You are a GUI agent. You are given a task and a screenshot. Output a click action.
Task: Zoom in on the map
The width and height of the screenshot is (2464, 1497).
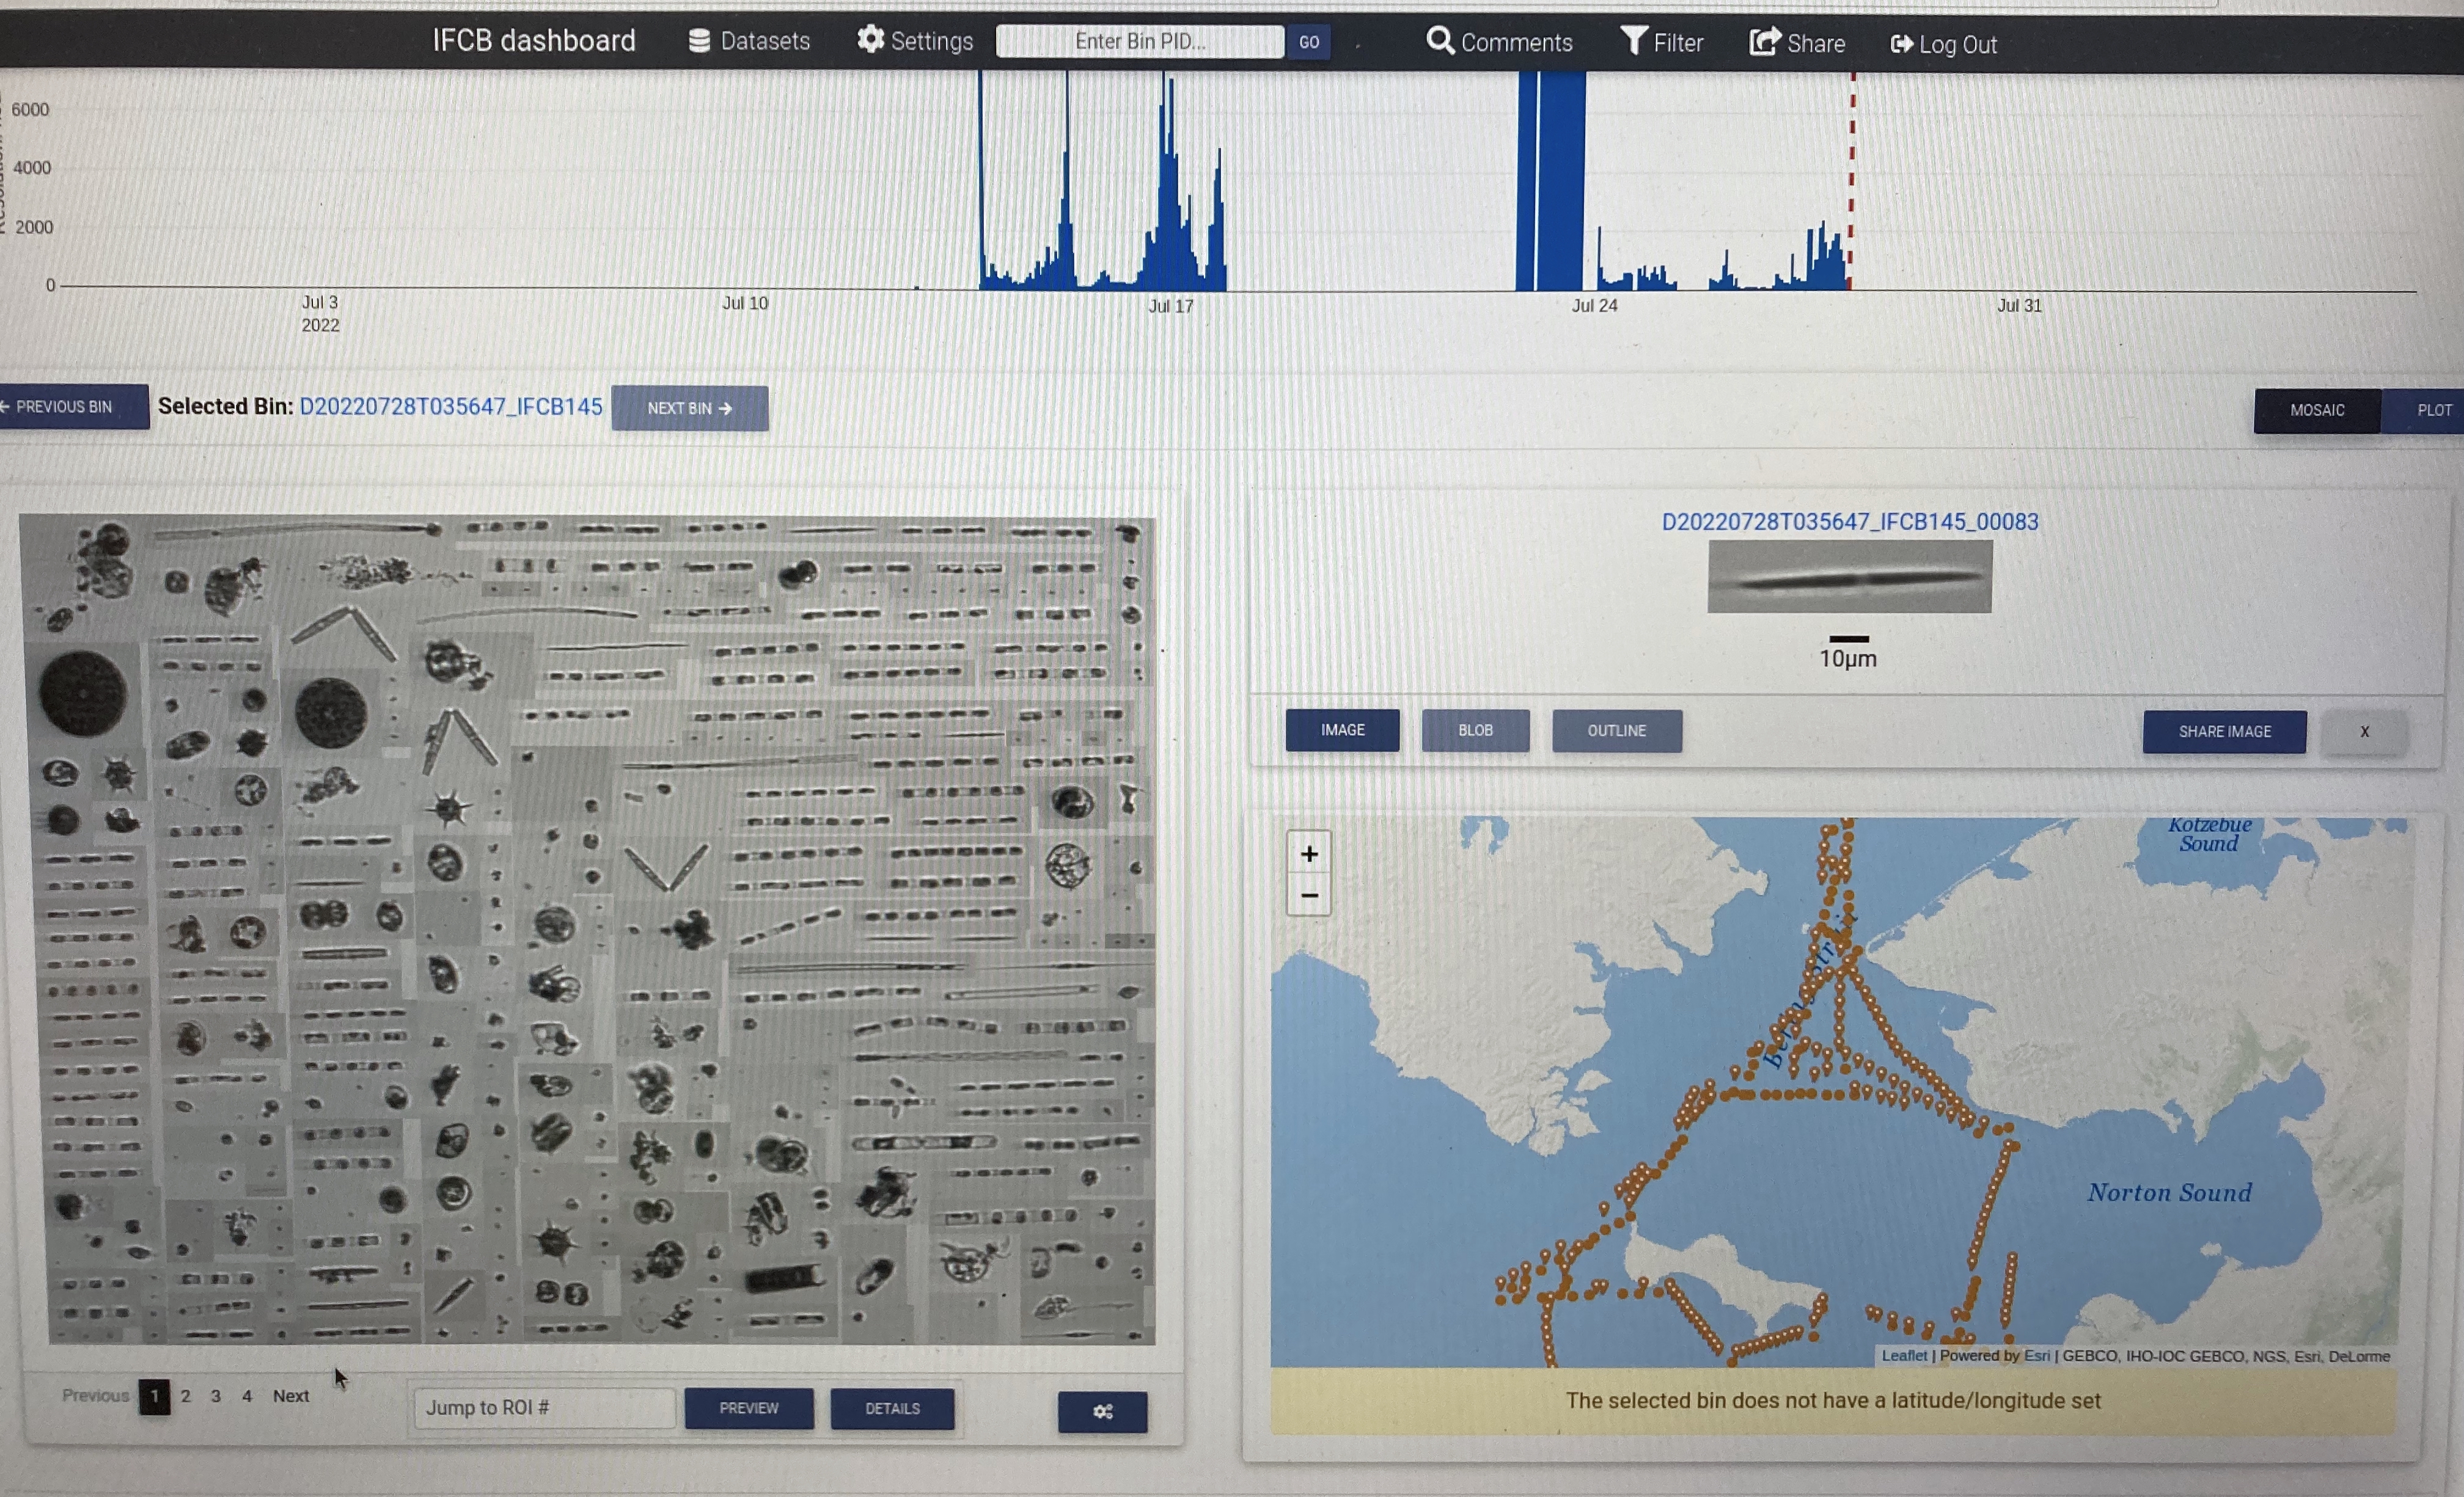1308,853
